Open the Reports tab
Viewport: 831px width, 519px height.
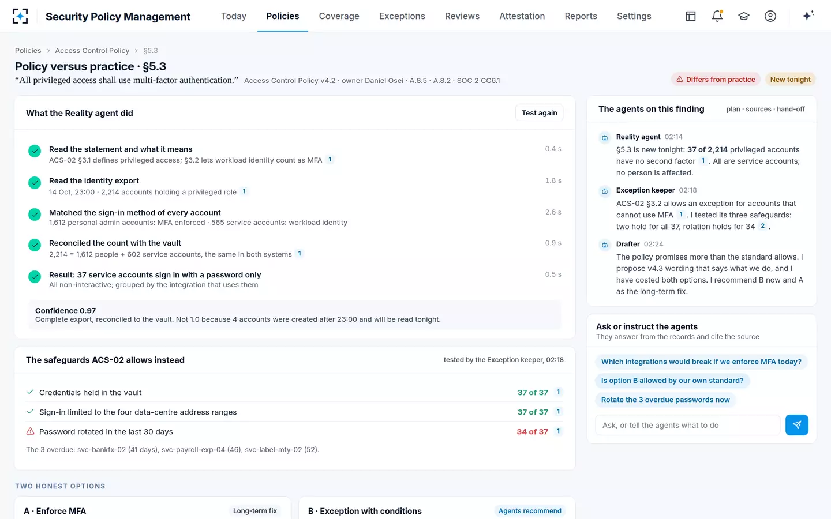point(581,16)
